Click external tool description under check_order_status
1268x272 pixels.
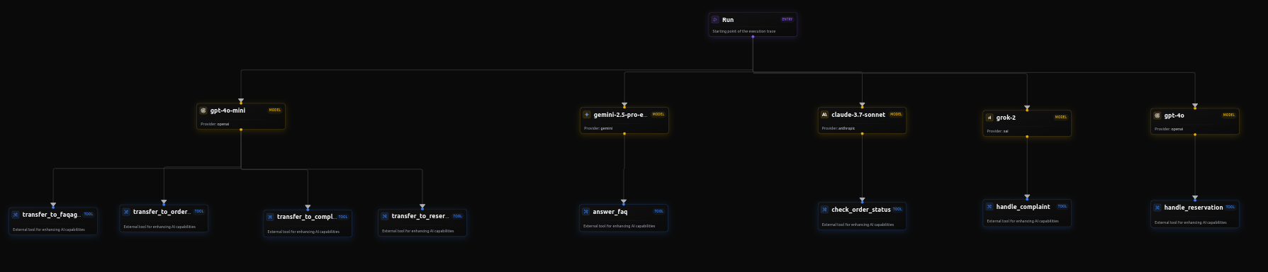[858, 225]
